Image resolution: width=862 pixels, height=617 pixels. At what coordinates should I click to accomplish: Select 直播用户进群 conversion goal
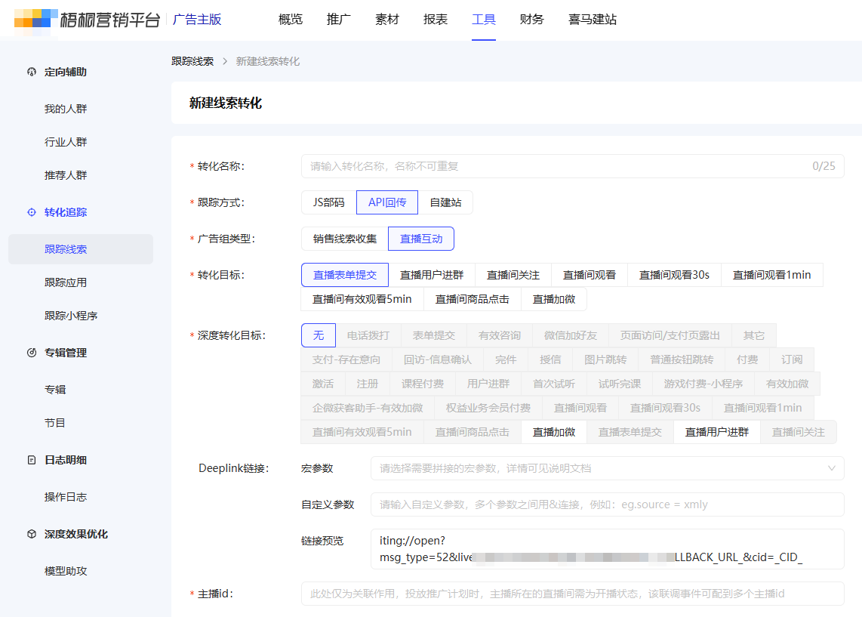(x=432, y=275)
